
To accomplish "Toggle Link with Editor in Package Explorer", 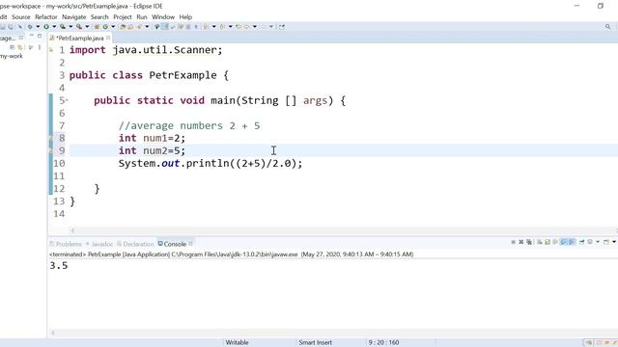I will (19, 47).
